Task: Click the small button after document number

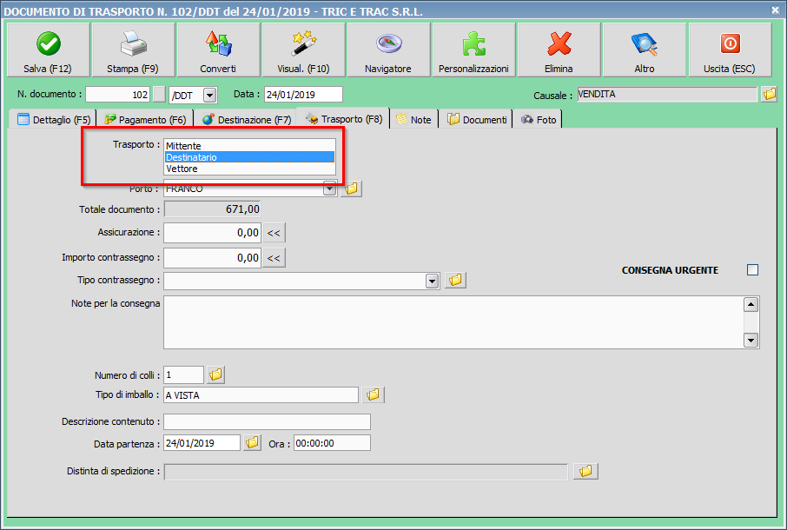Action: pyautogui.click(x=159, y=95)
